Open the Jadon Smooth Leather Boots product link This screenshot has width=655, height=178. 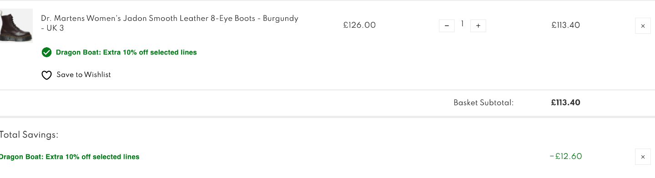[x=170, y=24]
